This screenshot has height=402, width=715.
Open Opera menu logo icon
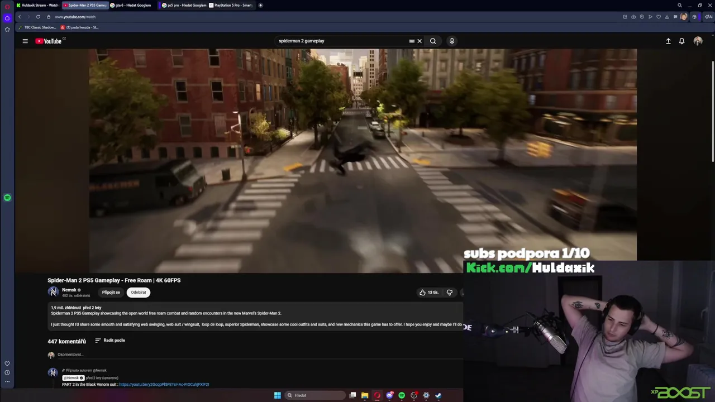[x=7, y=7]
